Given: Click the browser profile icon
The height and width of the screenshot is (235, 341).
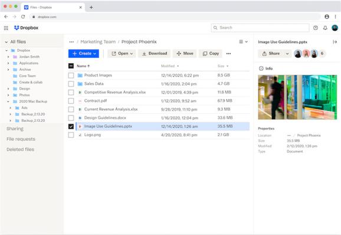Looking at the screenshot, I should 327,16.
